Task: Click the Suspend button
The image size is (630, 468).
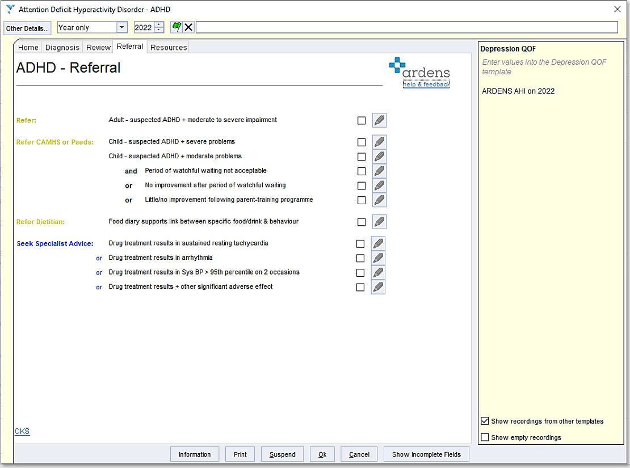Action: click(282, 454)
